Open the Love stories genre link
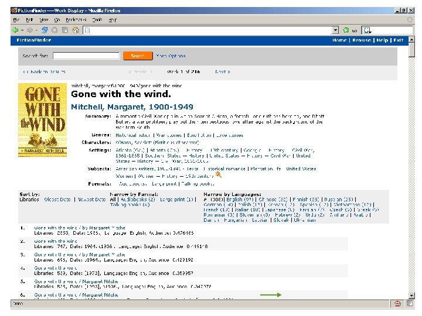 point(230,135)
